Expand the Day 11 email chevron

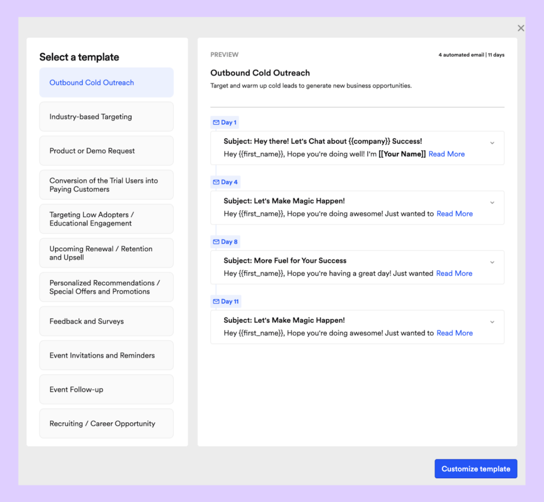click(x=492, y=322)
